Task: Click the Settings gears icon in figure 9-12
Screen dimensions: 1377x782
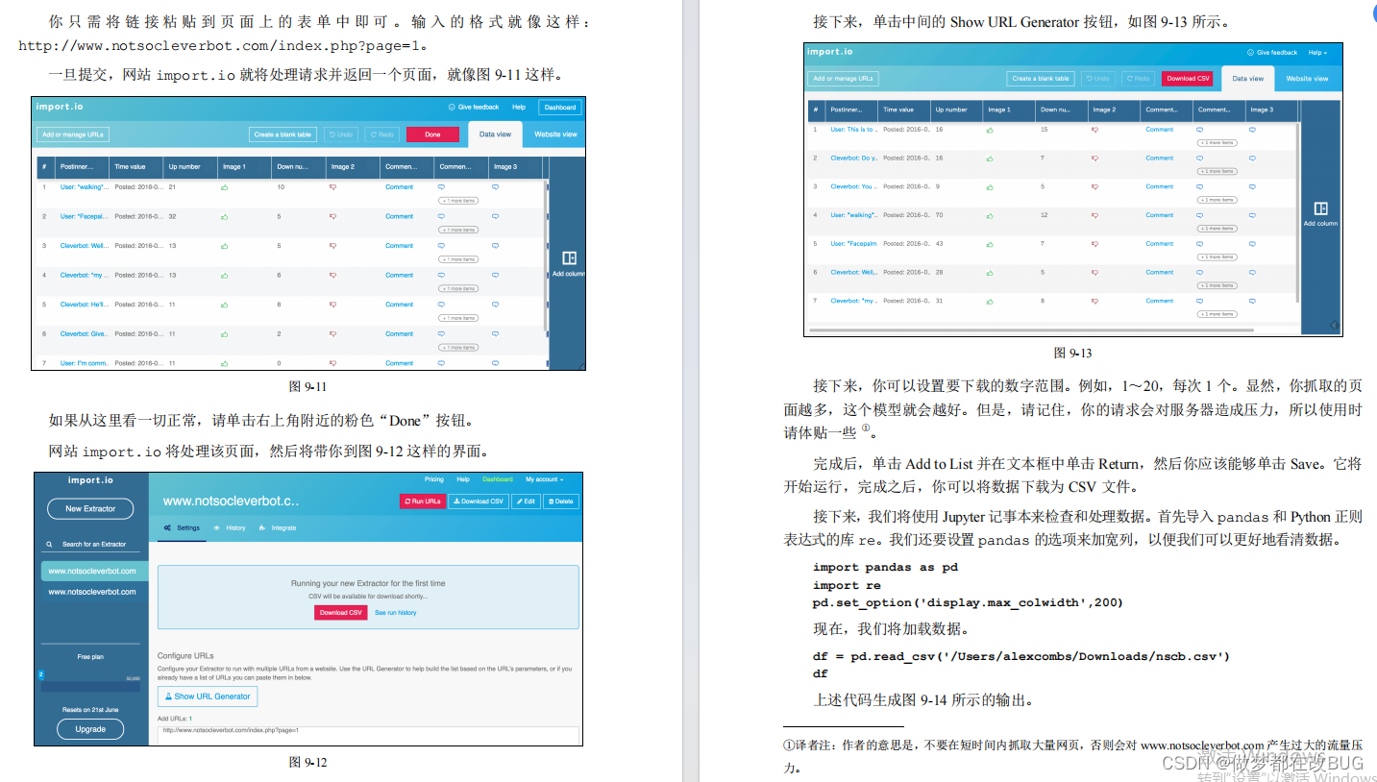Action: (168, 528)
